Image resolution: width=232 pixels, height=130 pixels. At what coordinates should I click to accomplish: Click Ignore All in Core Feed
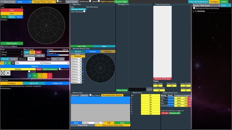34,83
